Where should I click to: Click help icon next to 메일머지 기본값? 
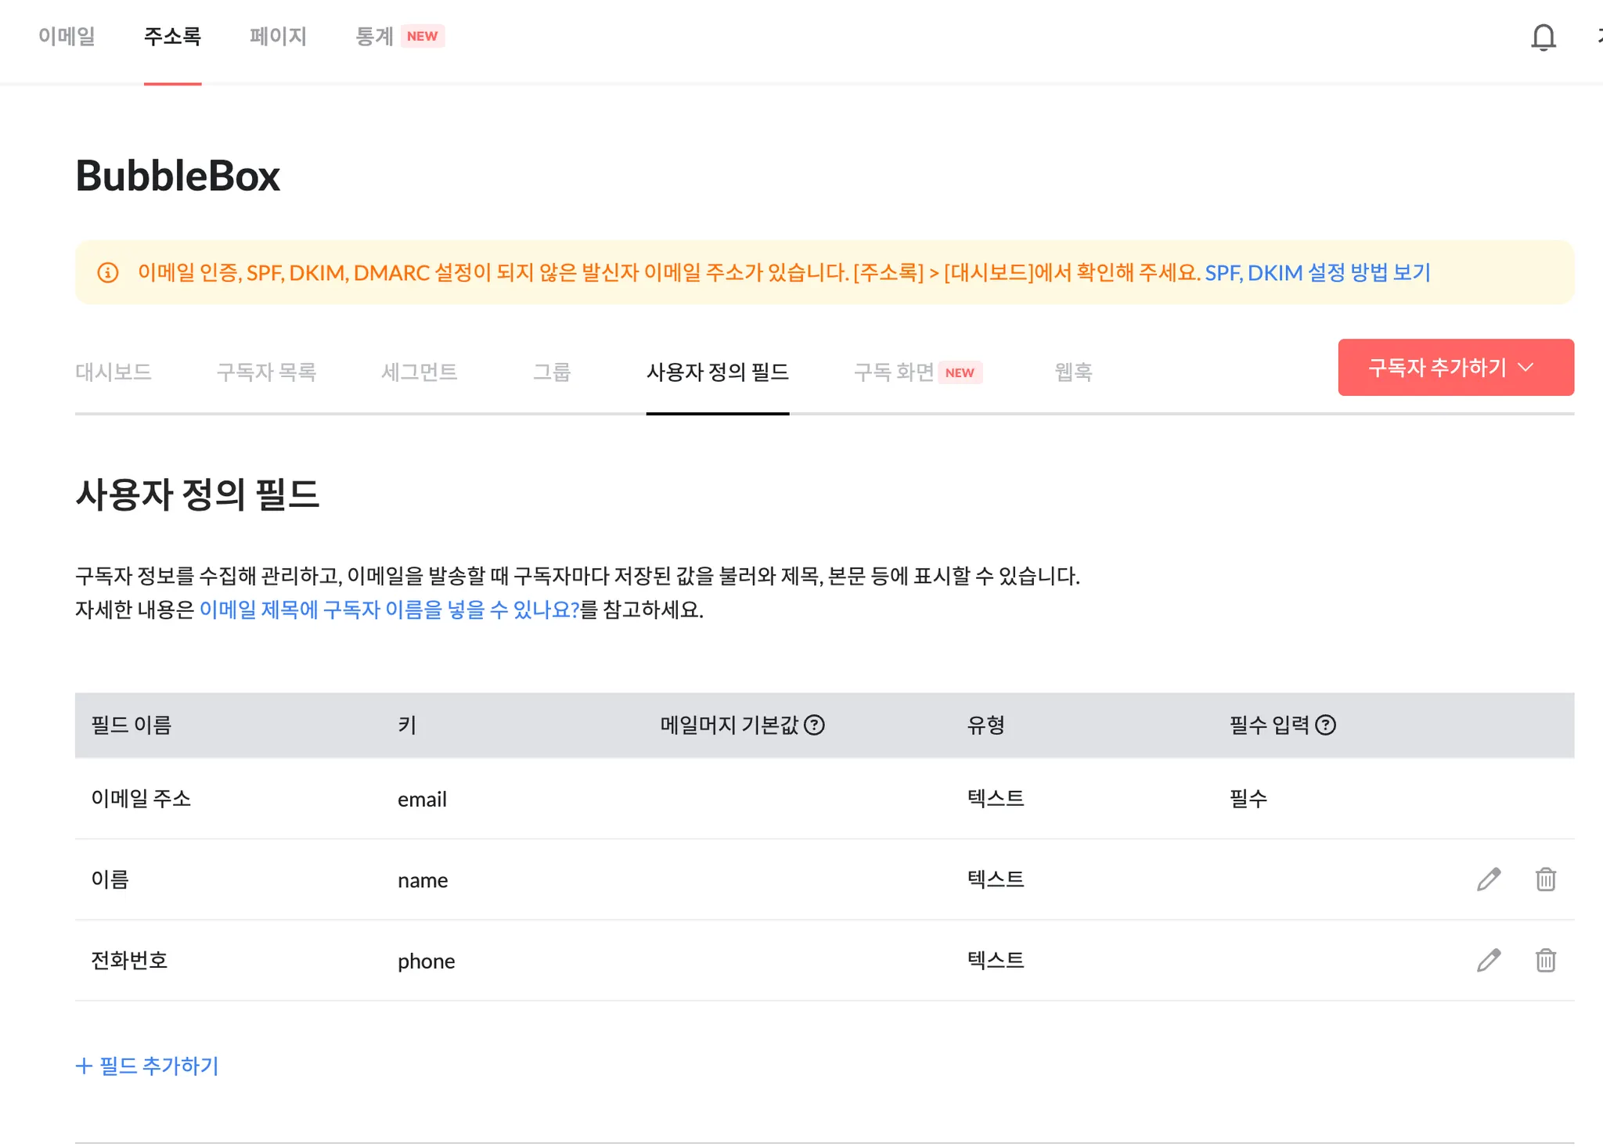click(814, 725)
